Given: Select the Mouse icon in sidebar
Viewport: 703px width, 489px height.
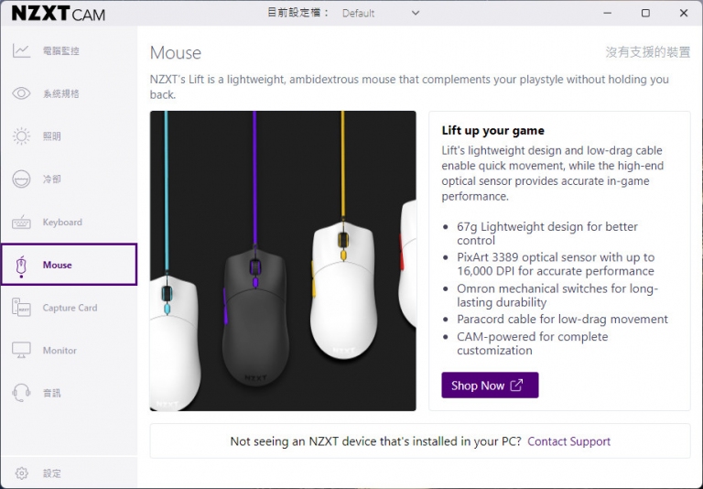Looking at the screenshot, I should [21, 266].
